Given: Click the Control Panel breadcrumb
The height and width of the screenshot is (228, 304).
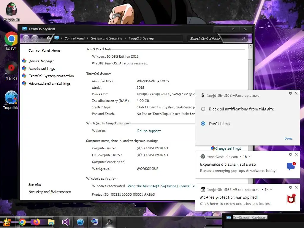Looking at the screenshot, I should pyautogui.click(x=75, y=38).
